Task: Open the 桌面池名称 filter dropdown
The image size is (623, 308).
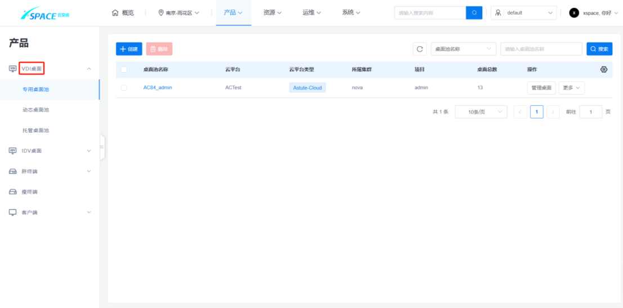Action: (x=464, y=49)
